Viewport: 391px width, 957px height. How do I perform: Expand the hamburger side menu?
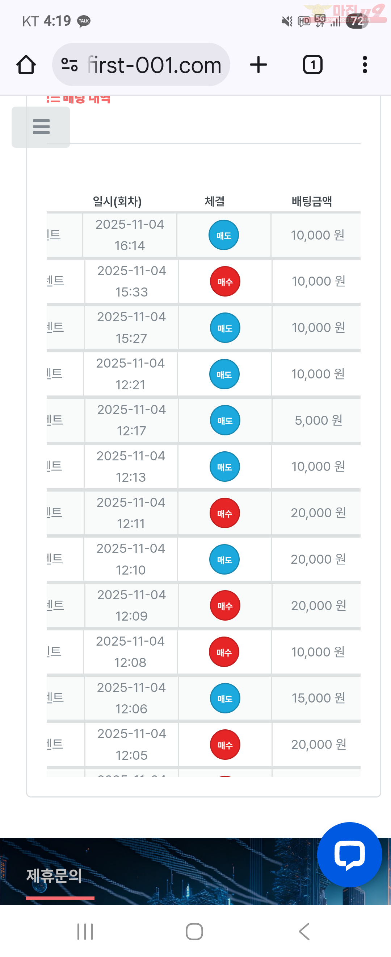(x=41, y=127)
